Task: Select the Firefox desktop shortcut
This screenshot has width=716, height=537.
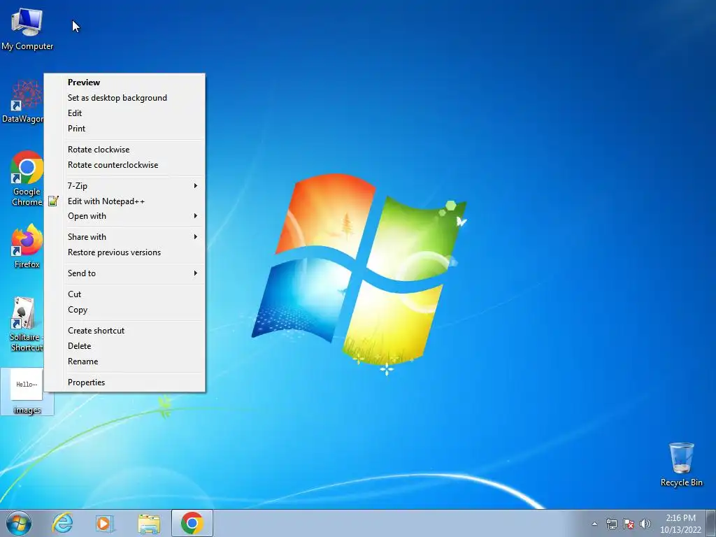Action: coord(27,245)
